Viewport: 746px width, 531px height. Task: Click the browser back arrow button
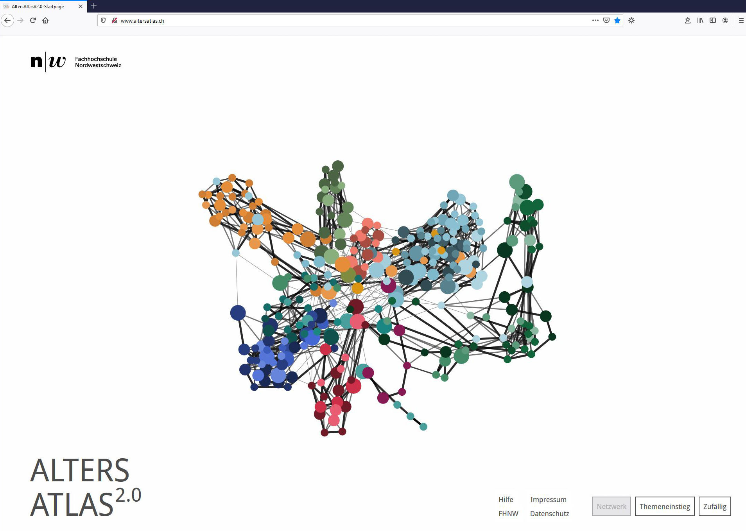click(7, 20)
